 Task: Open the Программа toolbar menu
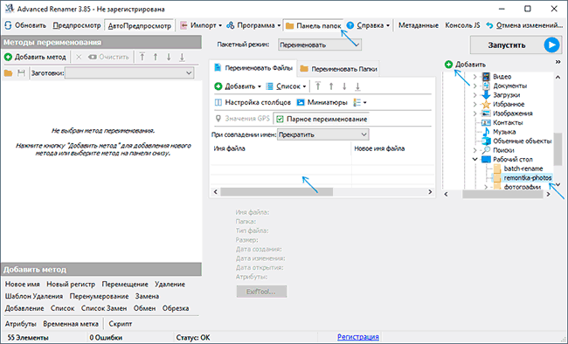(253, 25)
